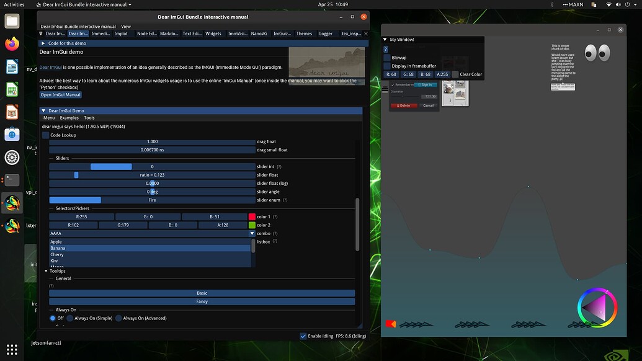Open LibreOffice Calc from the dock
The image size is (642, 361).
click(x=12, y=89)
